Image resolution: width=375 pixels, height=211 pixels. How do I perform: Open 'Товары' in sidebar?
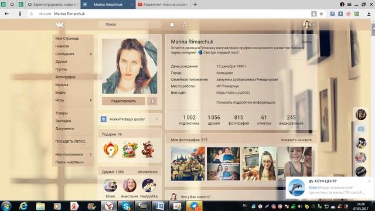pos(62,113)
